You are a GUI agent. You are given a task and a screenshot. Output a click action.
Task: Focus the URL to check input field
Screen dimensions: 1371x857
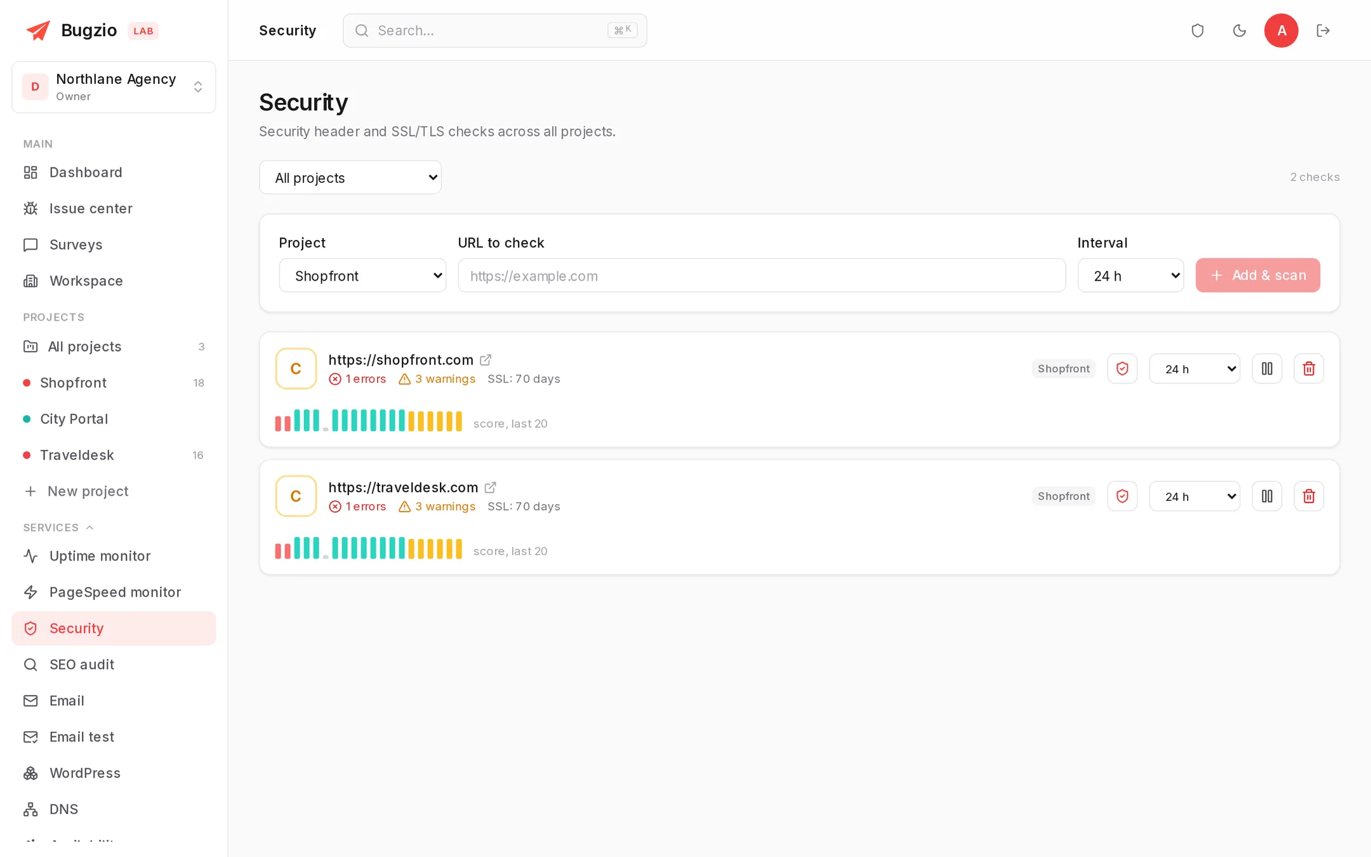[x=762, y=276]
